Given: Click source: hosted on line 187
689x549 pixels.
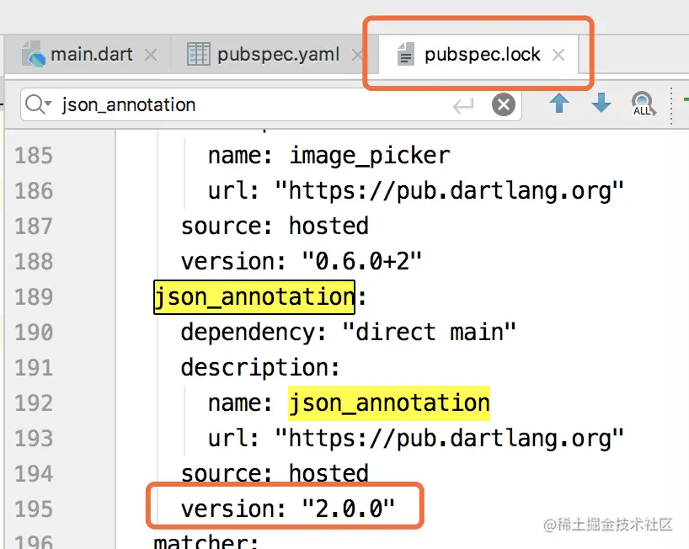Looking at the screenshot, I should (275, 227).
